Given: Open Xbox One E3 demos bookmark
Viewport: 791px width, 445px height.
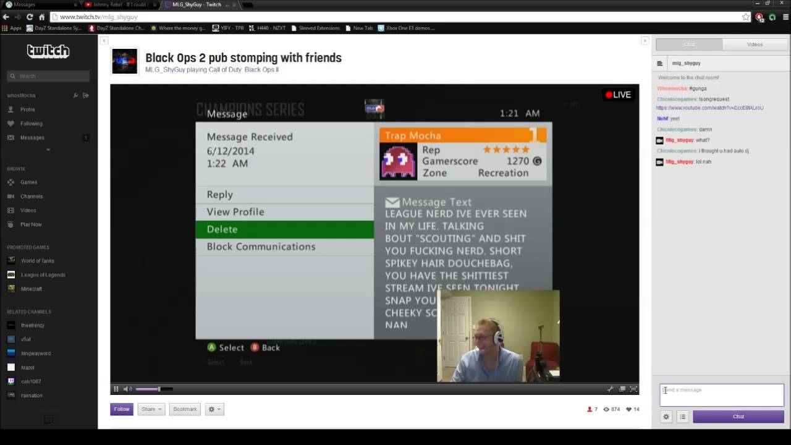Looking at the screenshot, I should pyautogui.click(x=406, y=28).
